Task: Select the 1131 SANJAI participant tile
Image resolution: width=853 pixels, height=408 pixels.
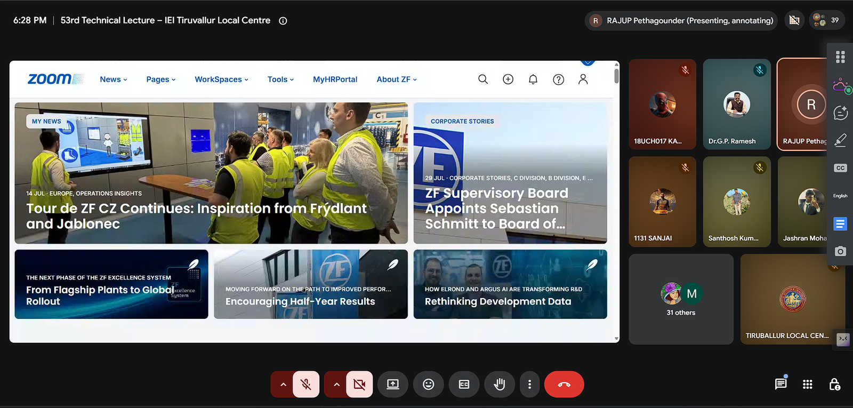Action: pos(663,202)
